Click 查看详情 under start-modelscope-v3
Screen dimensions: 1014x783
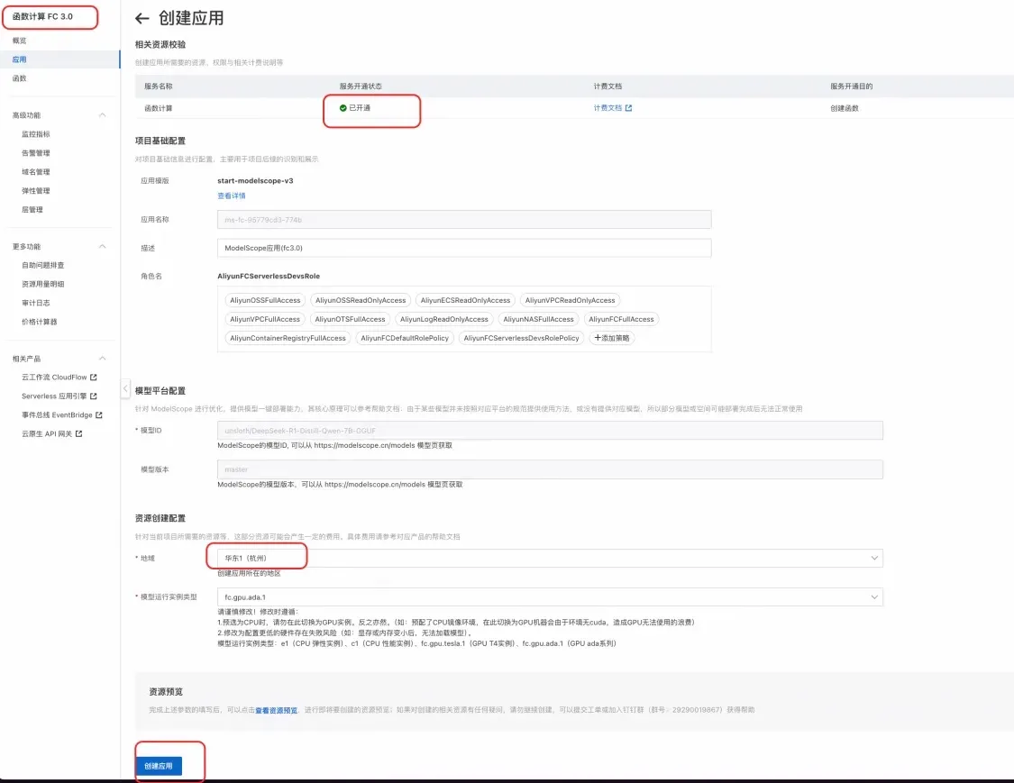pos(232,196)
